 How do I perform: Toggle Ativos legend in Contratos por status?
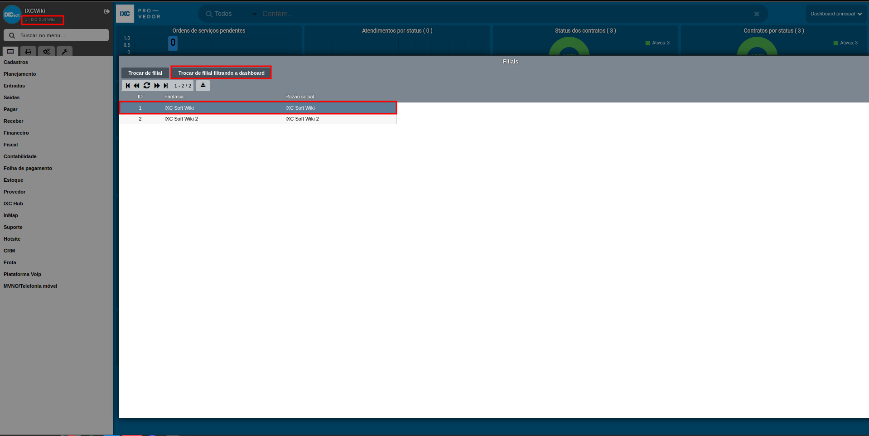point(845,43)
